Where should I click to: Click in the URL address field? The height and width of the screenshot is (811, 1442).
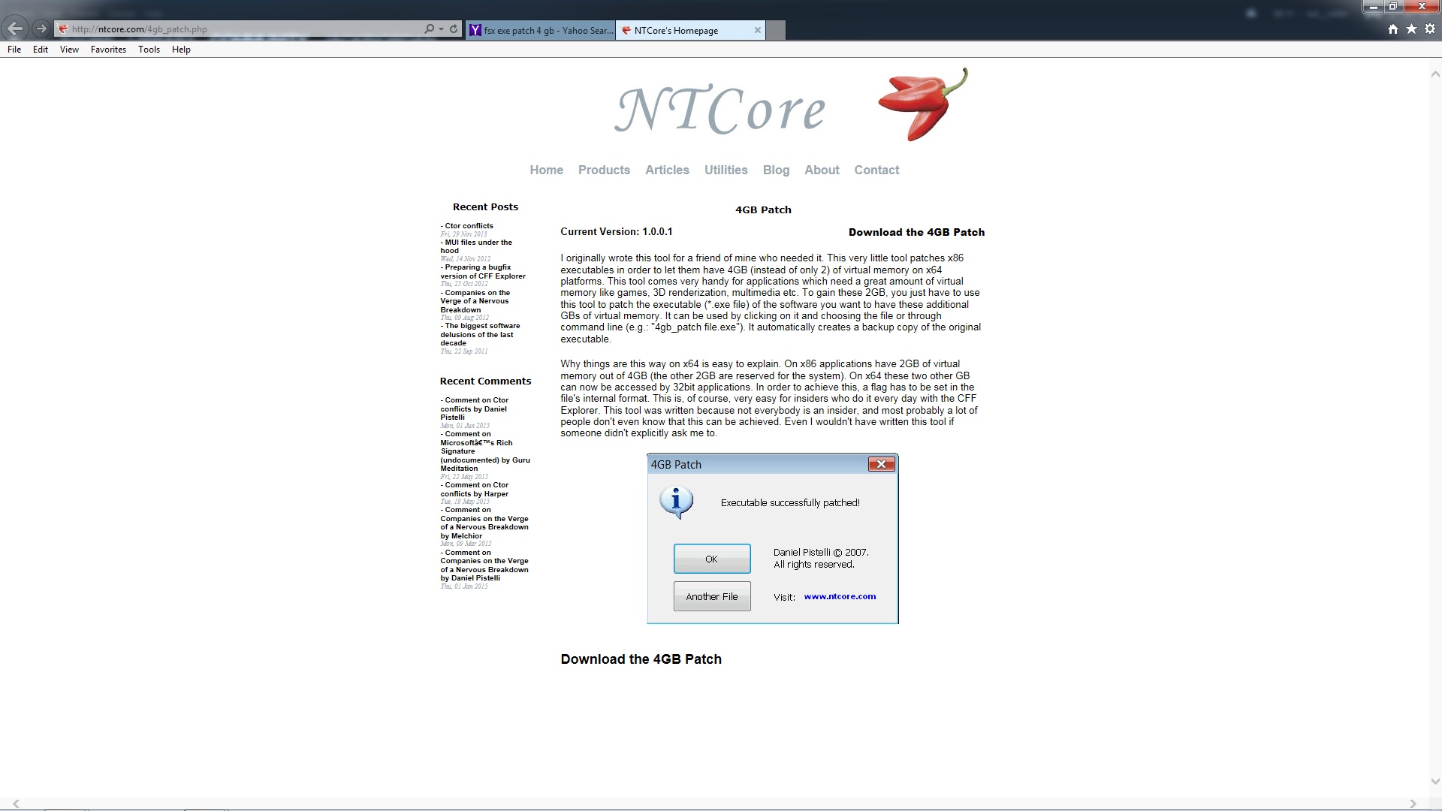tap(240, 29)
